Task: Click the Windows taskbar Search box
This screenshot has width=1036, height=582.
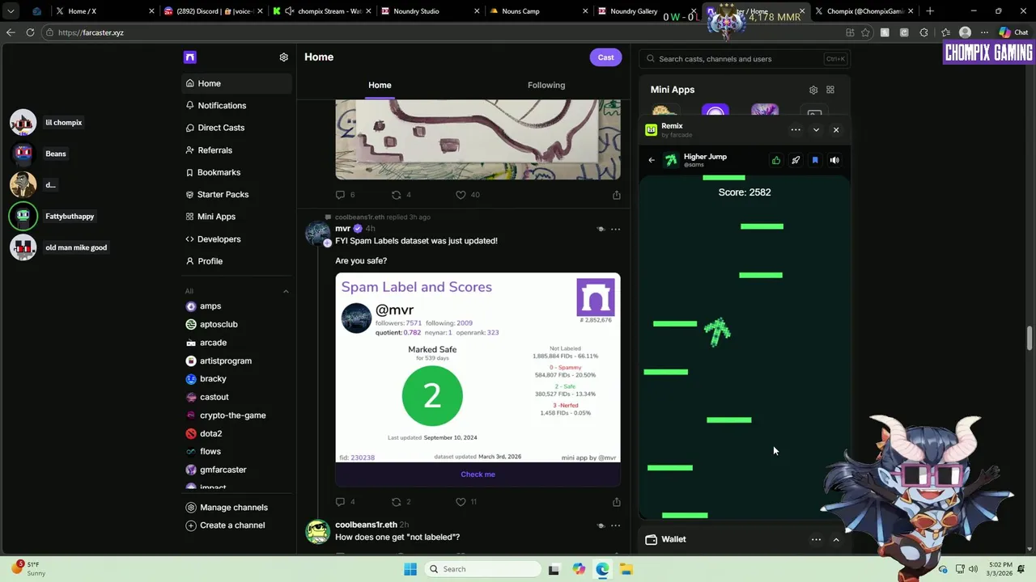Action: pyautogui.click(x=482, y=569)
